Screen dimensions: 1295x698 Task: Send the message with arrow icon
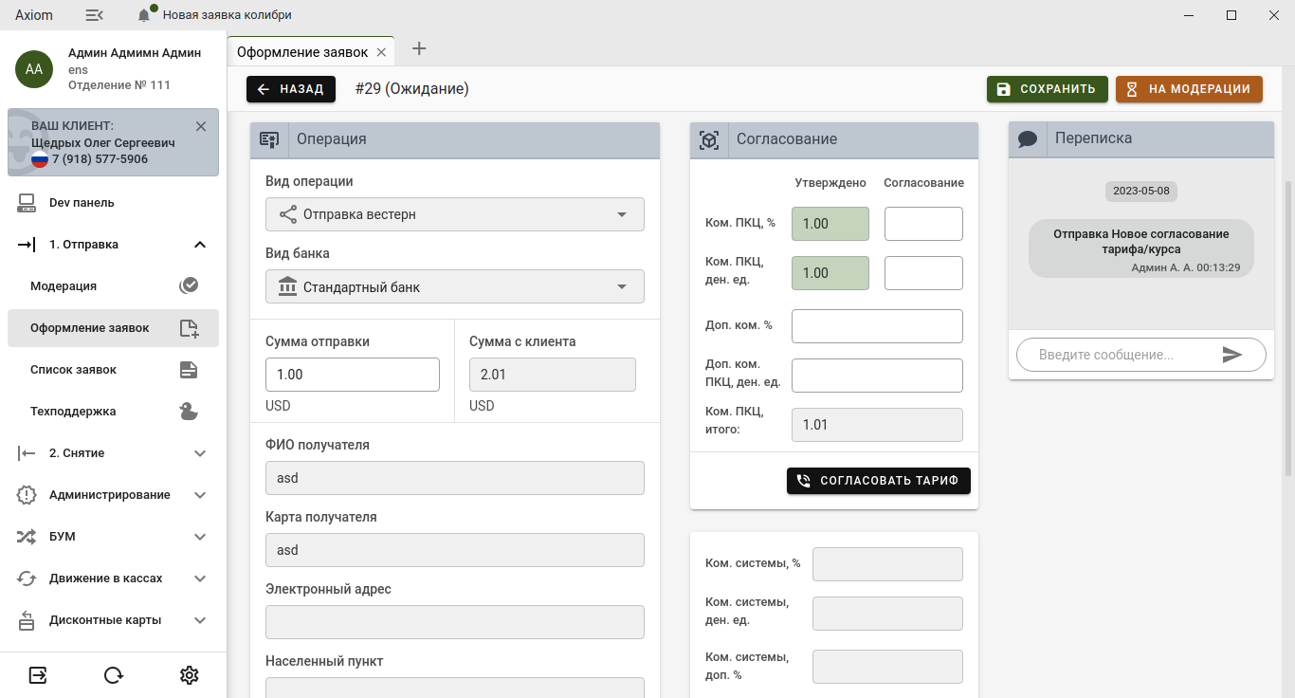[x=1232, y=355]
